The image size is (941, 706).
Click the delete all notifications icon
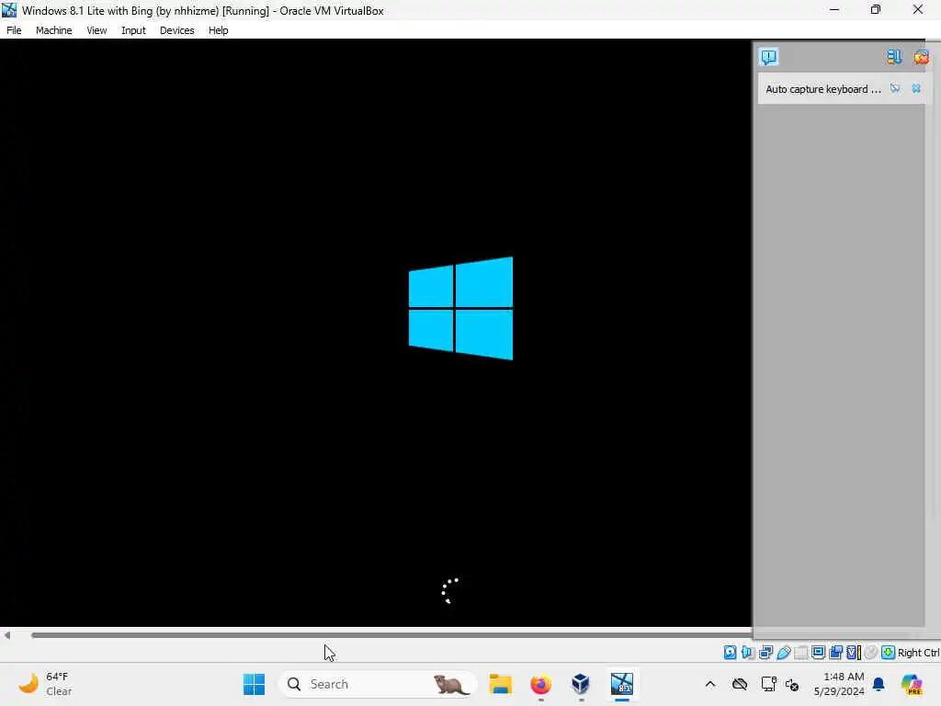tap(921, 56)
